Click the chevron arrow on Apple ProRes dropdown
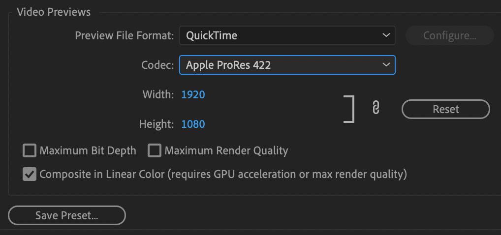 386,65
